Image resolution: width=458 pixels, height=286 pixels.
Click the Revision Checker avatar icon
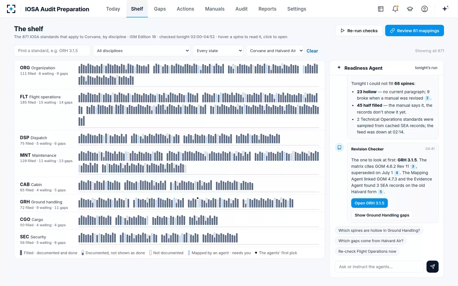click(339, 147)
